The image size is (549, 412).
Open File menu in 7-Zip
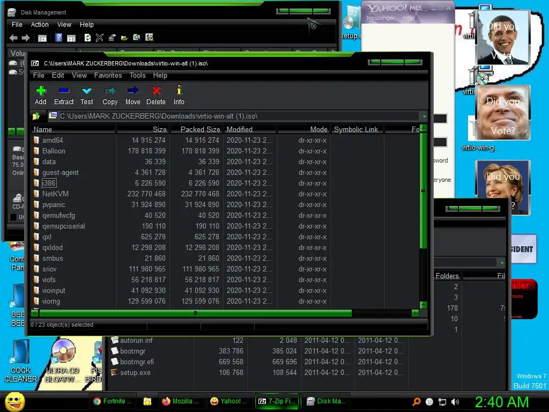point(39,75)
